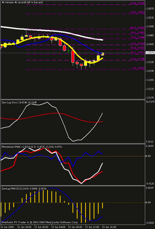Select the Fibonacci label "61.8 1.5414"
The image size is (155, 229).
(137, 44)
